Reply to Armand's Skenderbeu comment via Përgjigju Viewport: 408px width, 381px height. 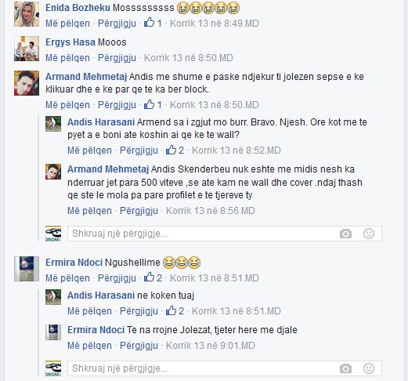139,211
